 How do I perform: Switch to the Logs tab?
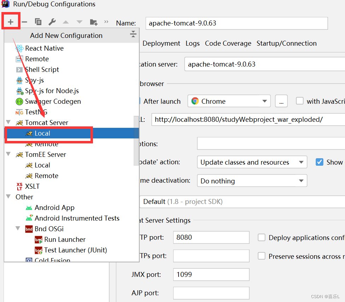(193, 44)
